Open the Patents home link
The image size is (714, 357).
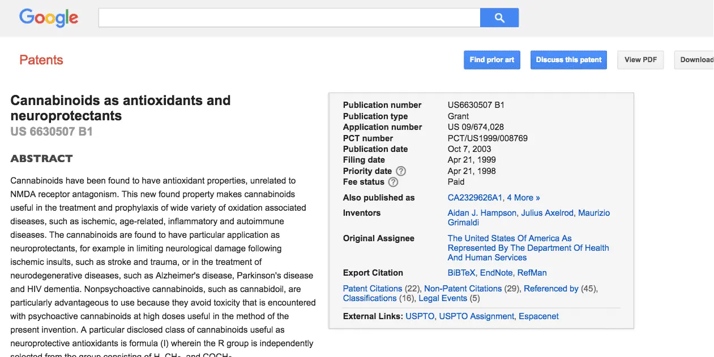tap(41, 60)
